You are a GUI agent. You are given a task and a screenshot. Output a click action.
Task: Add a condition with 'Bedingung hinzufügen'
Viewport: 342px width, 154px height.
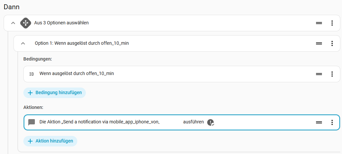tap(55, 93)
